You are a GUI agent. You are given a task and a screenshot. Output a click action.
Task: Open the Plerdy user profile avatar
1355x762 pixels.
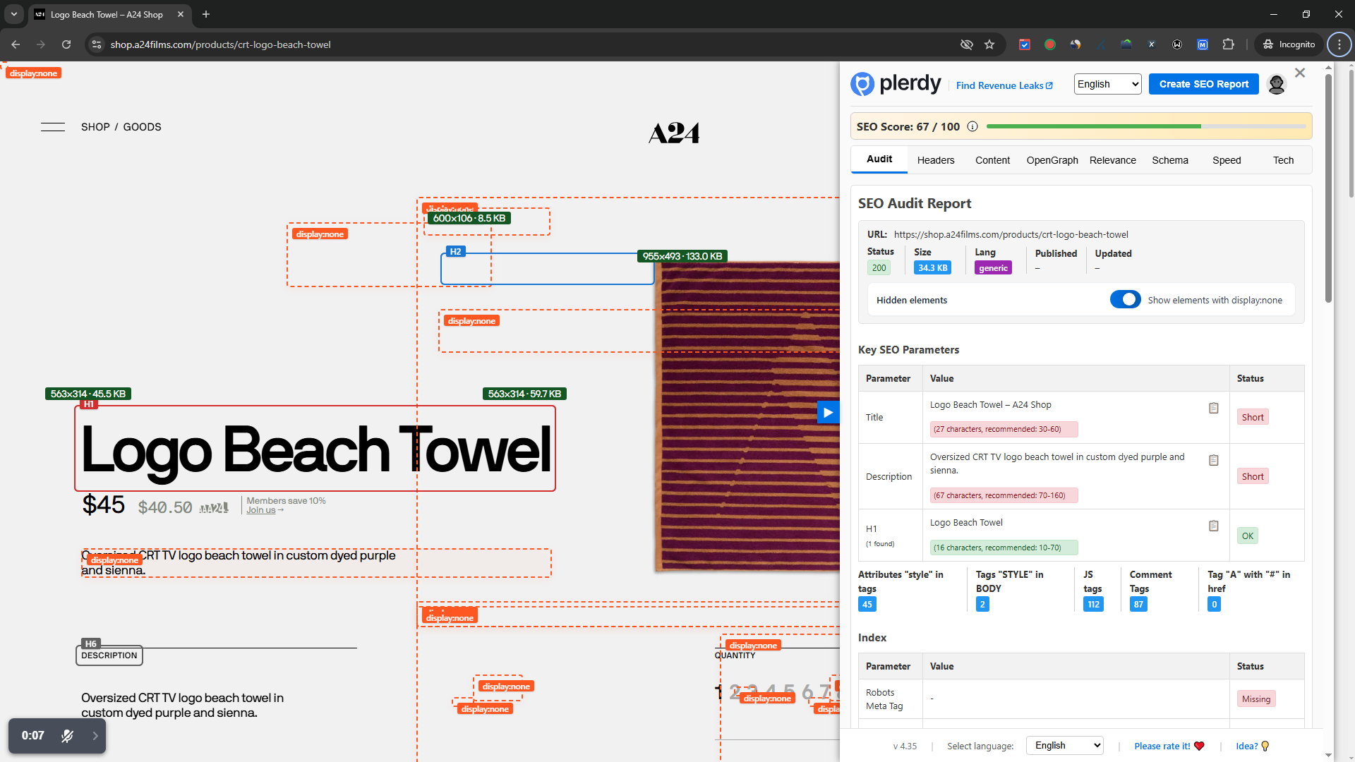click(1276, 85)
